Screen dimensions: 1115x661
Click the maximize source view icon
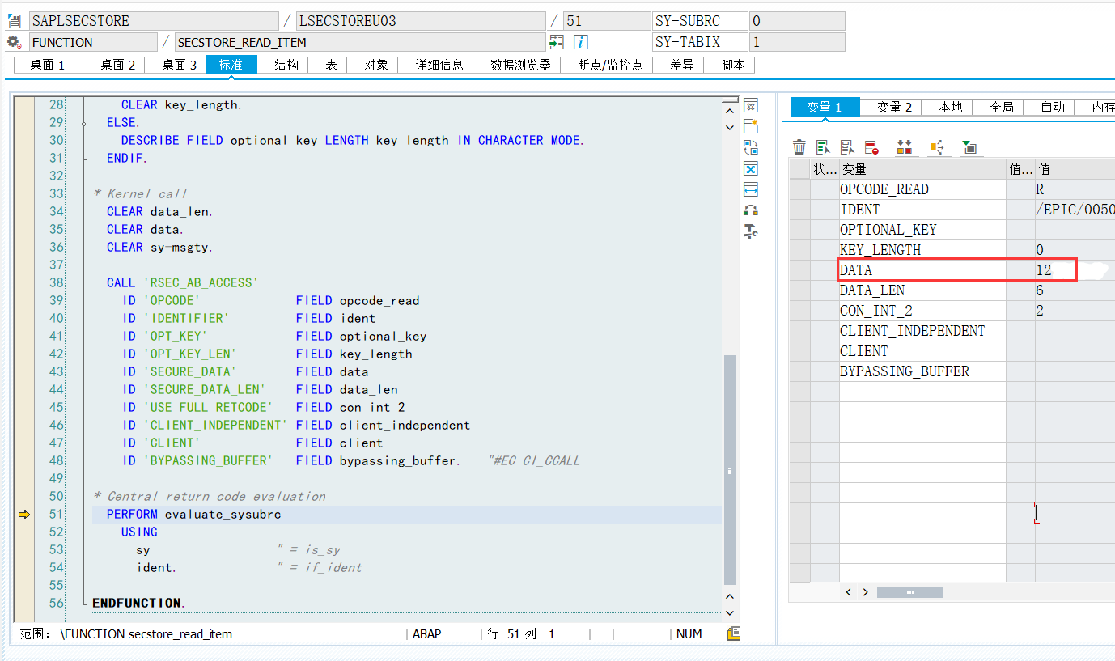[x=752, y=168]
